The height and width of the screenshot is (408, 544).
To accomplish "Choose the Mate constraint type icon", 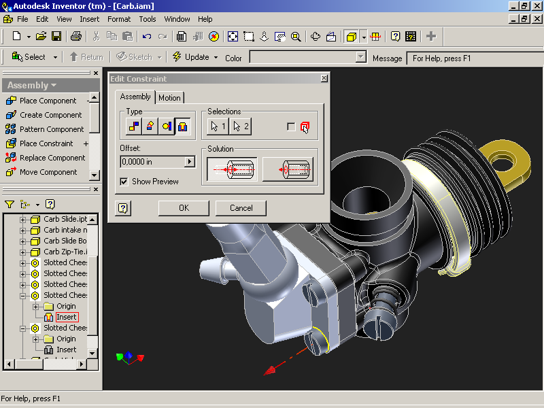I will click(134, 126).
